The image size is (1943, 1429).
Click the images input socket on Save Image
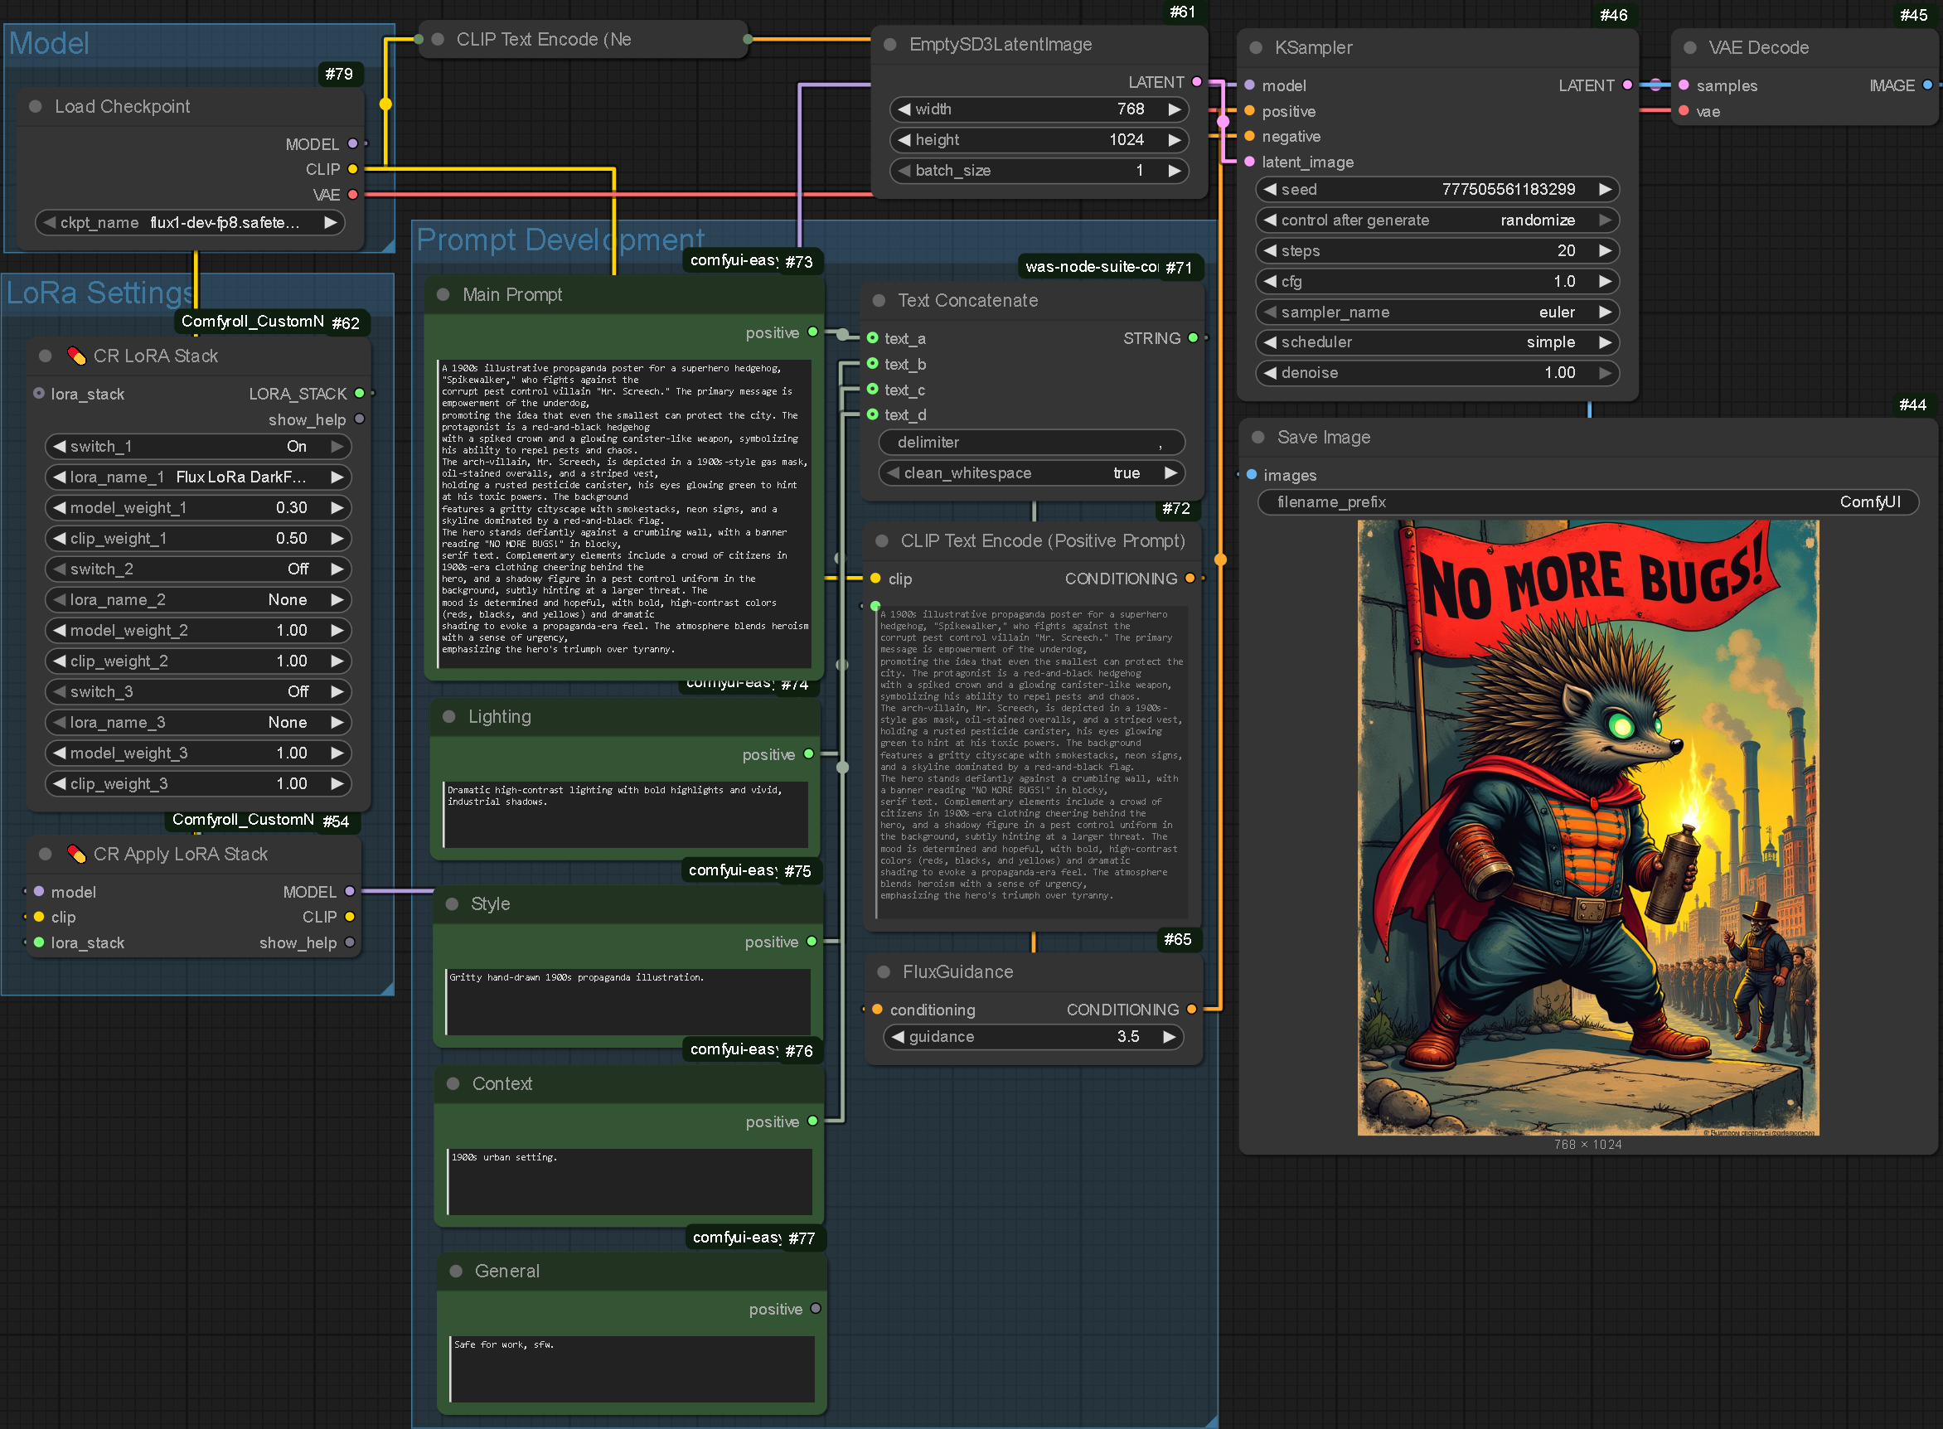point(1252,475)
